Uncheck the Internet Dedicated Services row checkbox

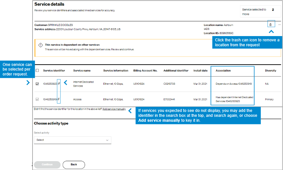point(37,84)
